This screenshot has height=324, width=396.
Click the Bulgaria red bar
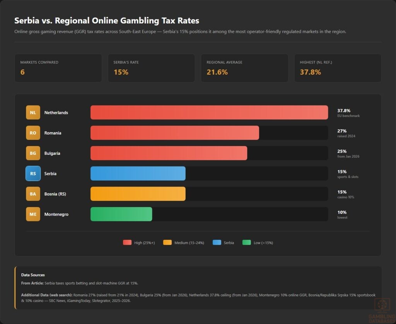(169, 153)
